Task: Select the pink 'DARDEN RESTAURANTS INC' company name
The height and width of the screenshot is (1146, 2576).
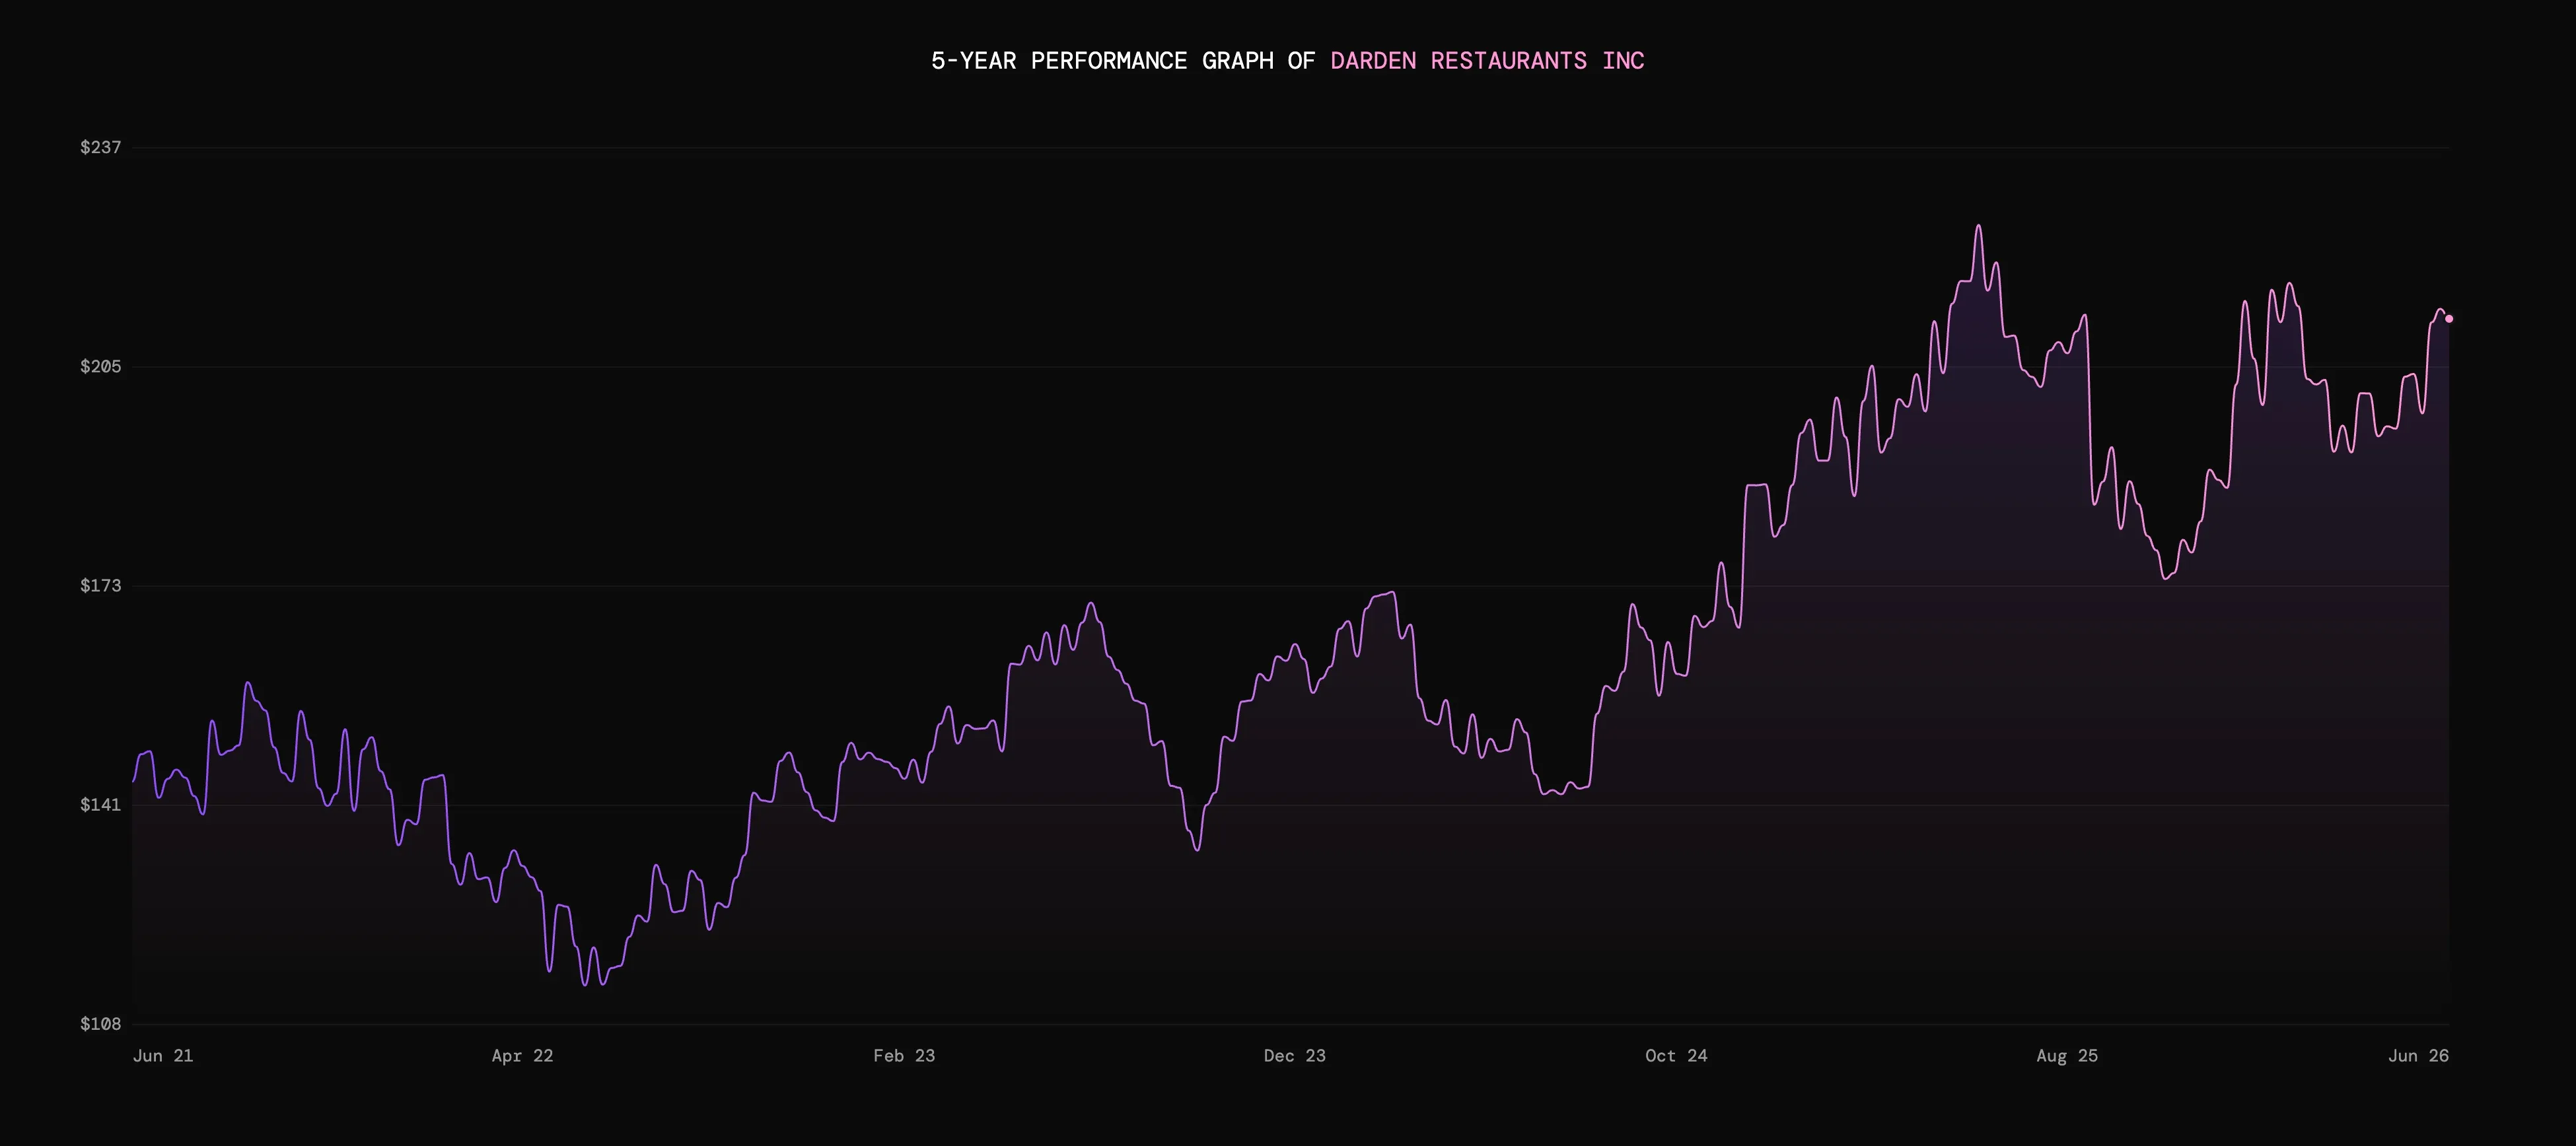Action: tap(1487, 61)
